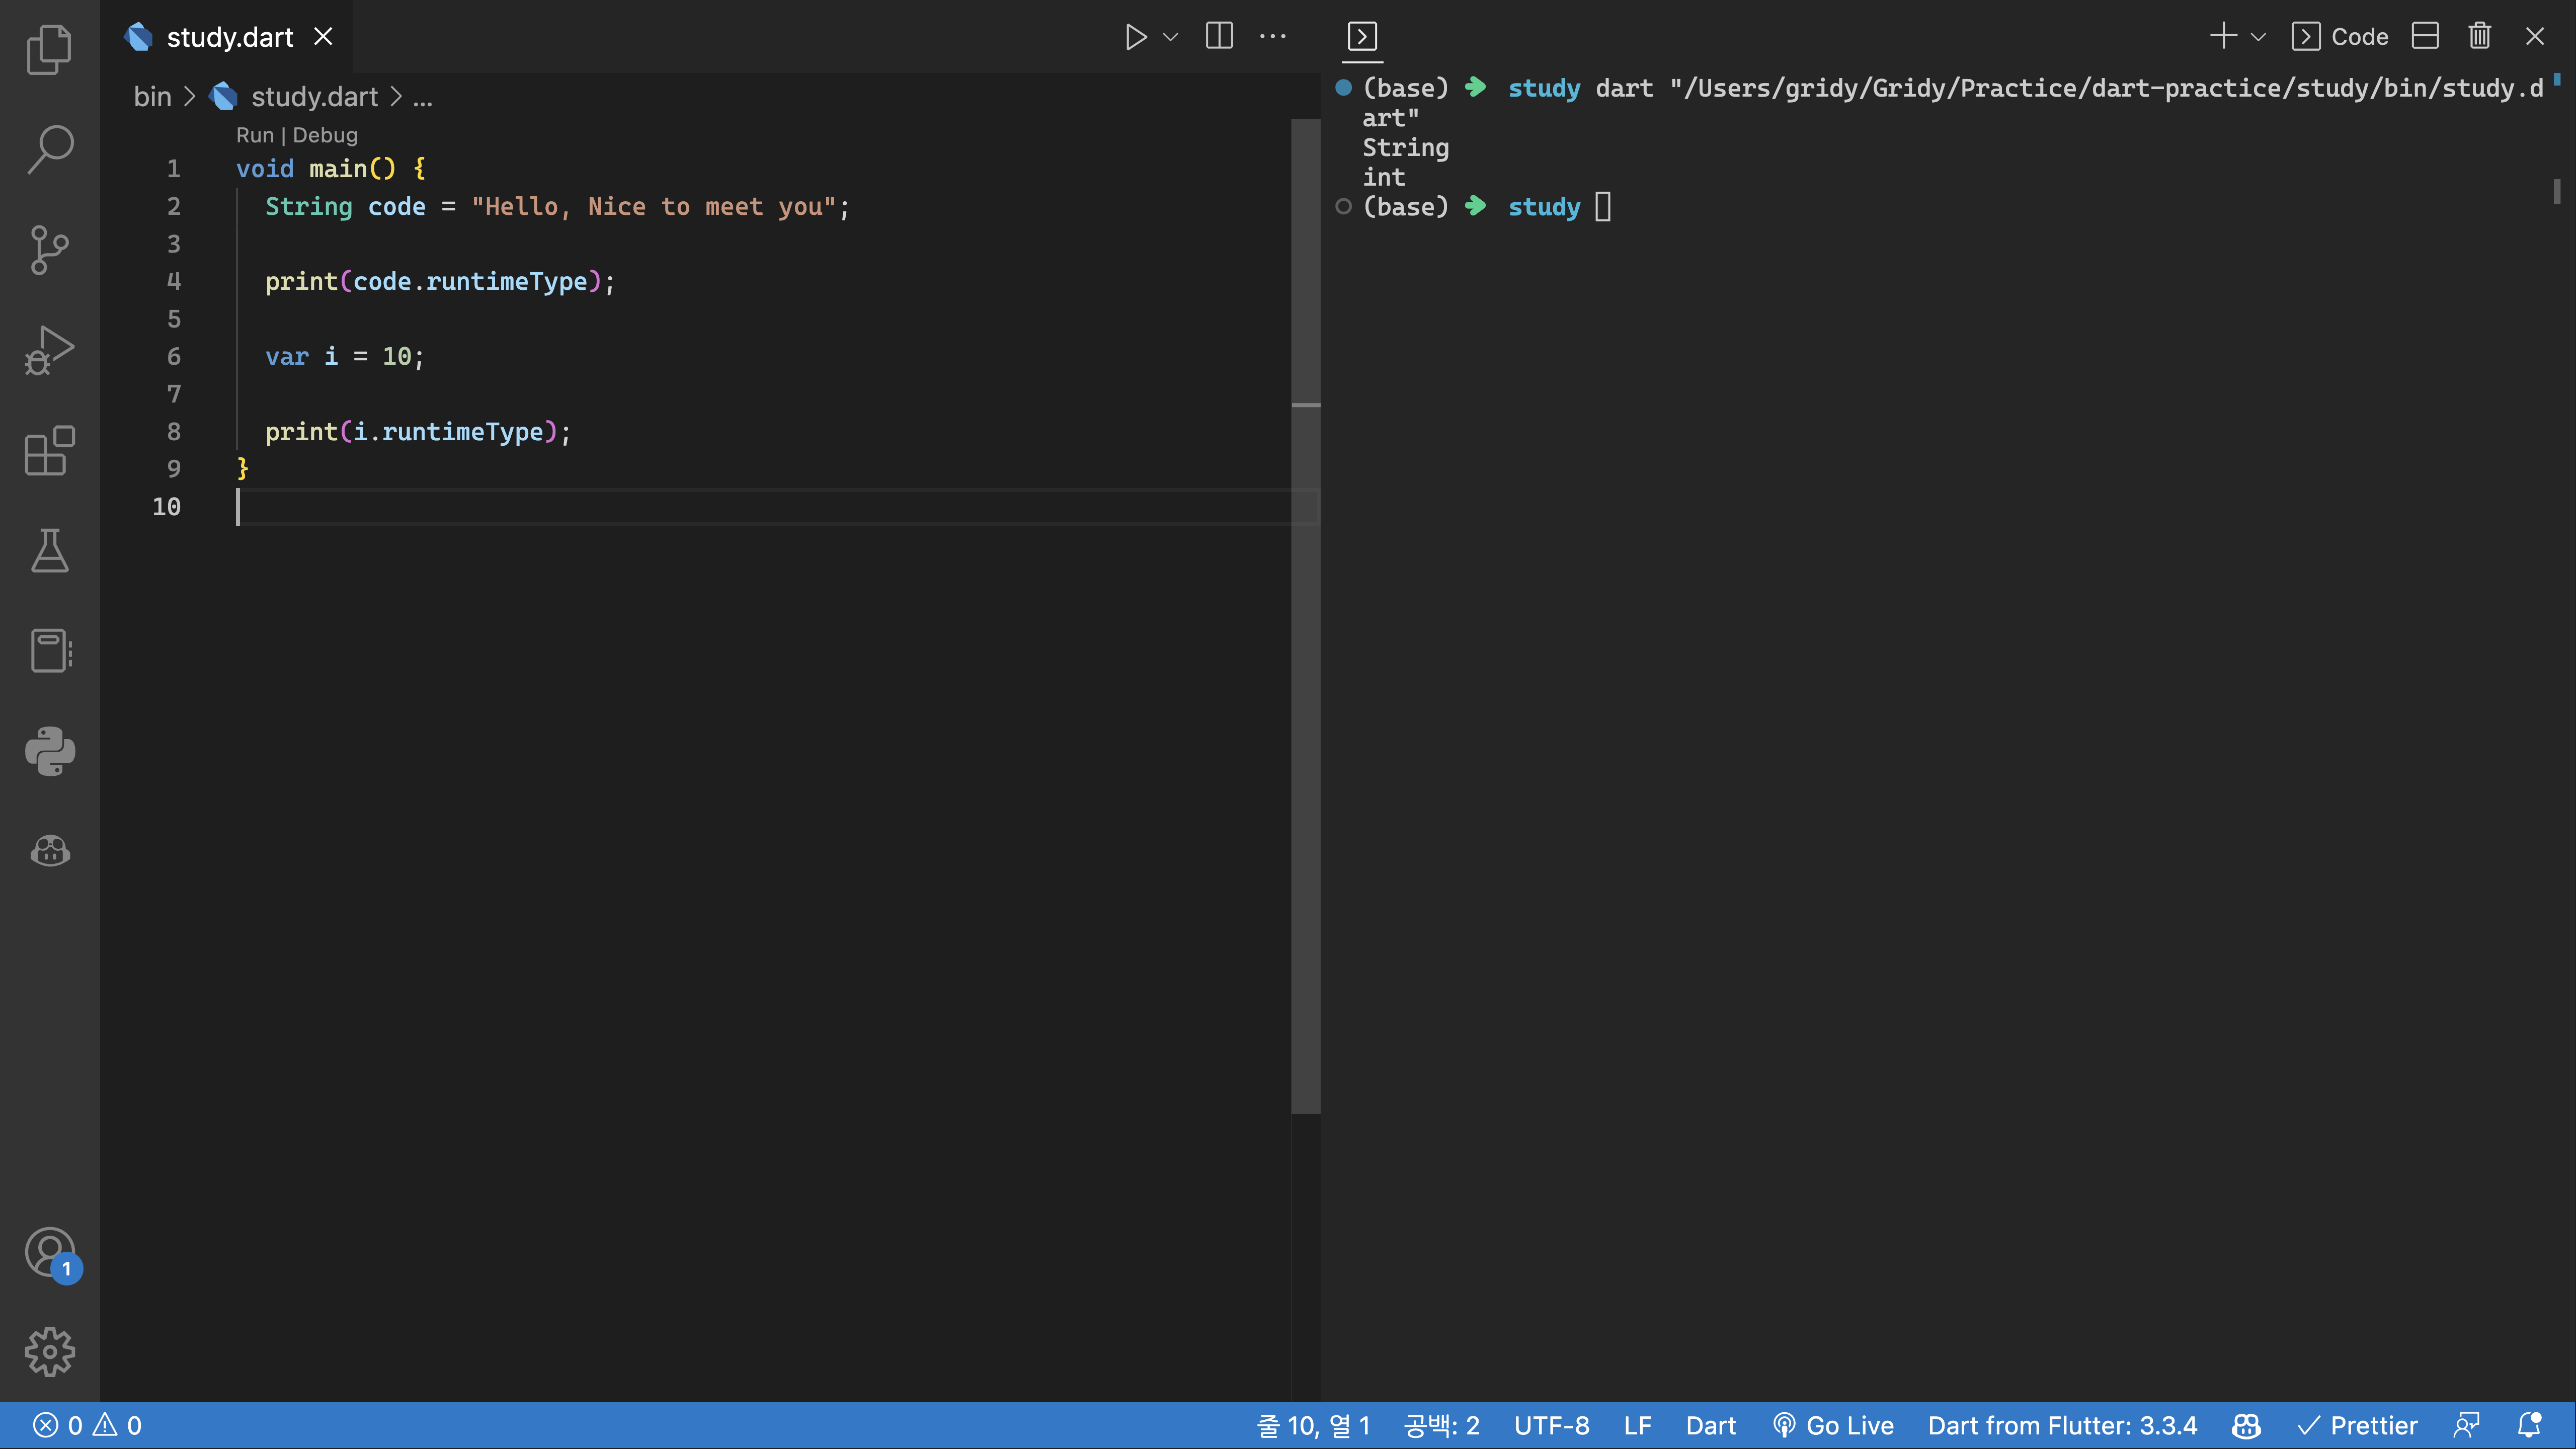Image resolution: width=2576 pixels, height=1449 pixels.
Task: Select the study.dart editor tab
Action: click(x=229, y=37)
